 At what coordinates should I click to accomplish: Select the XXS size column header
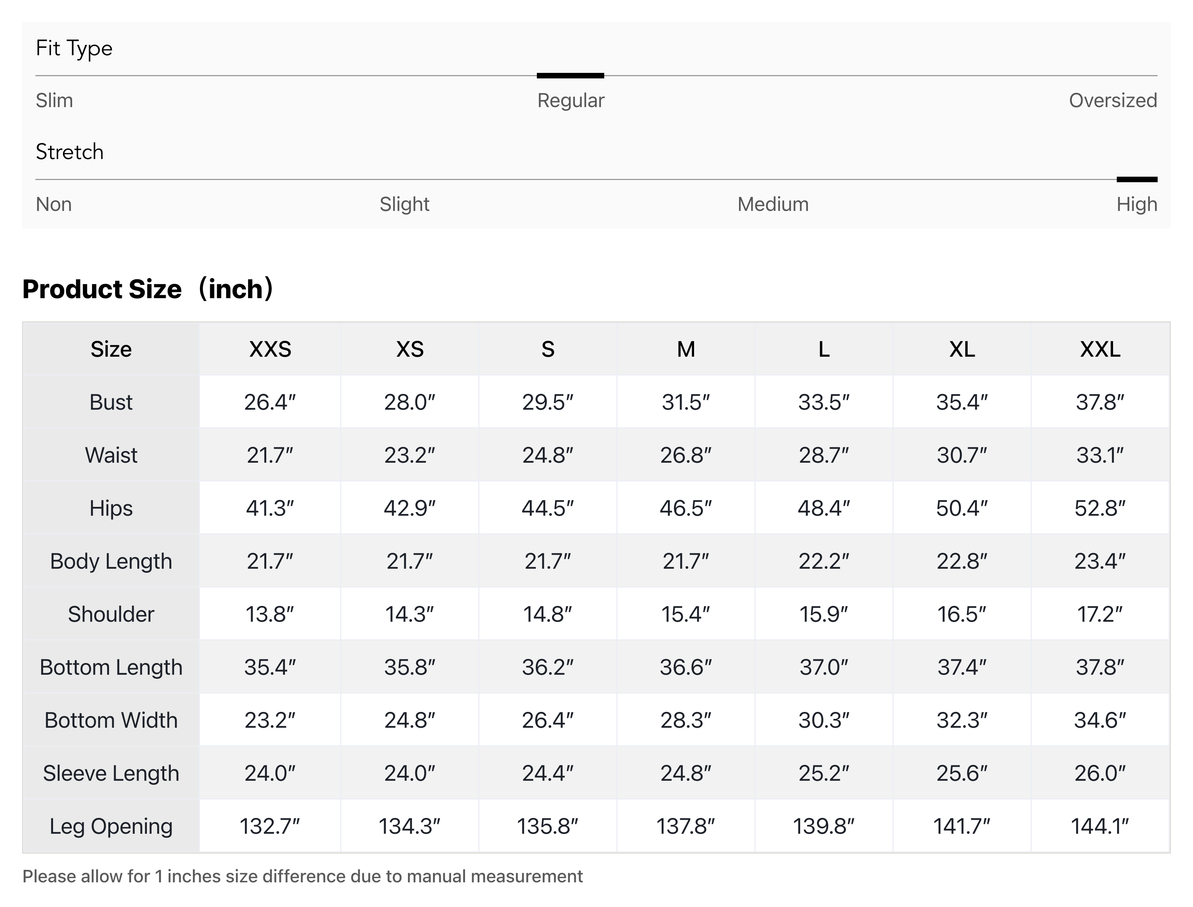(271, 350)
